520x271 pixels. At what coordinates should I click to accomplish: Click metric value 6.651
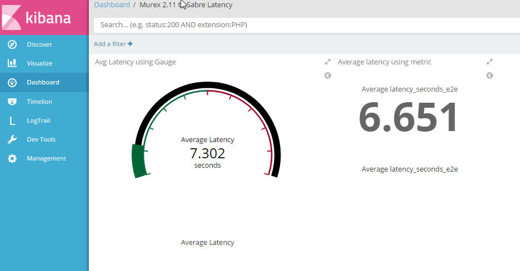tap(408, 117)
